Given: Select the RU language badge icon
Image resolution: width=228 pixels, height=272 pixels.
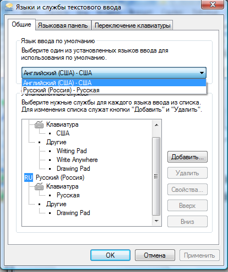Looking at the screenshot, I should click(x=29, y=177).
